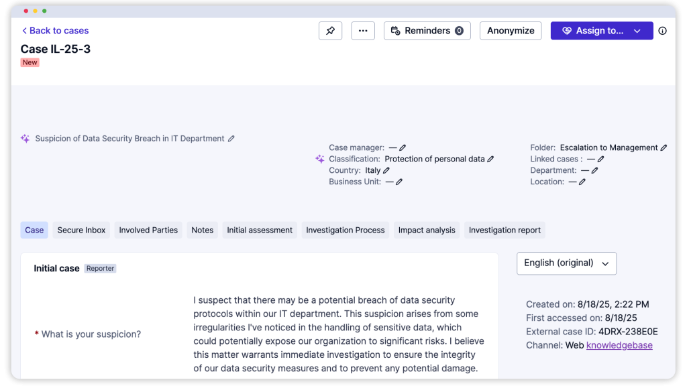
Task: Open the Investigation Process tab
Action: pos(345,230)
